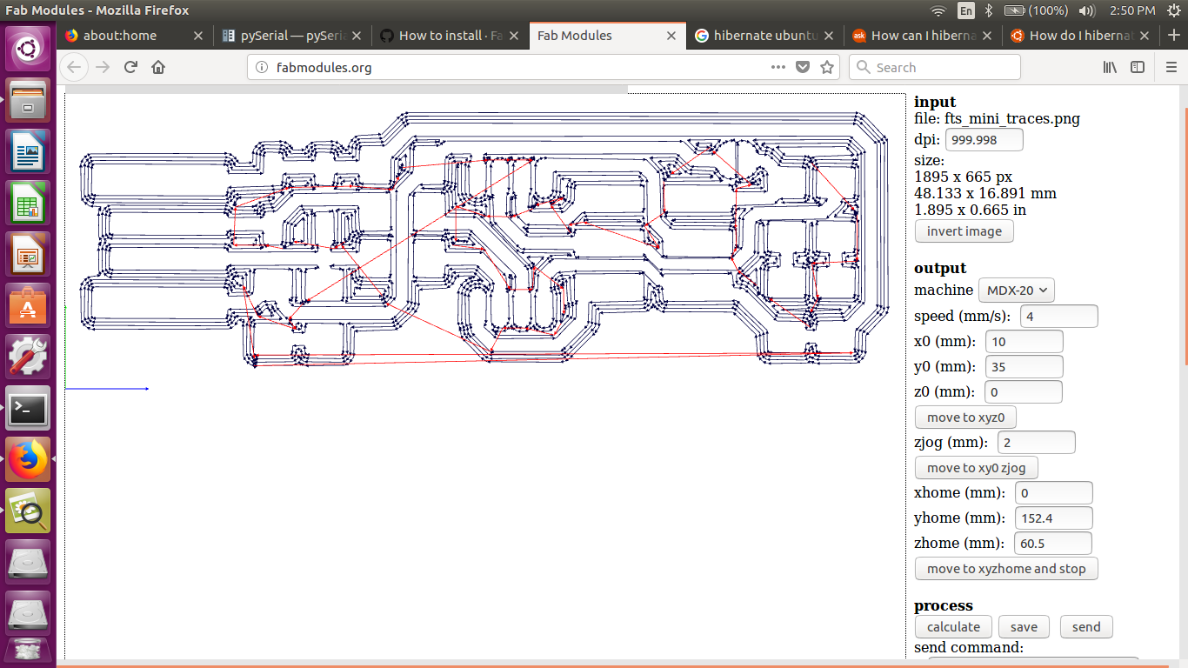Viewport: 1188px width, 668px height.
Task: Click the invert image button
Action: (964, 231)
